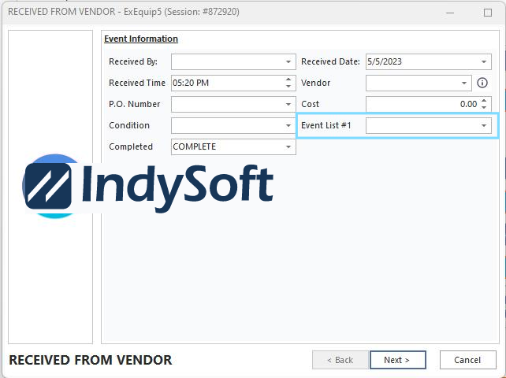The height and width of the screenshot is (378, 506).
Task: Open the P.O. Number dropdown
Action: click(288, 104)
